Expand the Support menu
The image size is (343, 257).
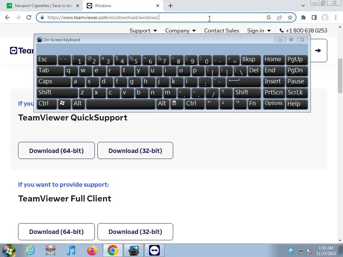[x=143, y=30]
